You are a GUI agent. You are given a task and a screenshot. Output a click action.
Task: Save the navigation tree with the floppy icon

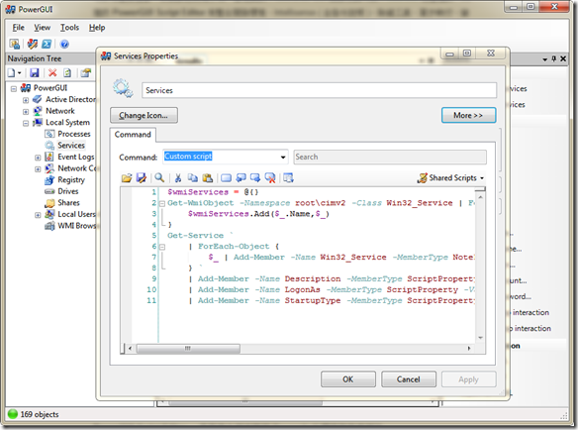[35, 72]
